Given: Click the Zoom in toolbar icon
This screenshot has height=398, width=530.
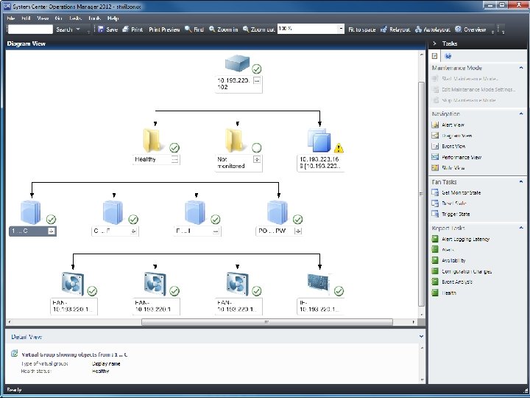Looking at the screenshot, I should coord(212,29).
